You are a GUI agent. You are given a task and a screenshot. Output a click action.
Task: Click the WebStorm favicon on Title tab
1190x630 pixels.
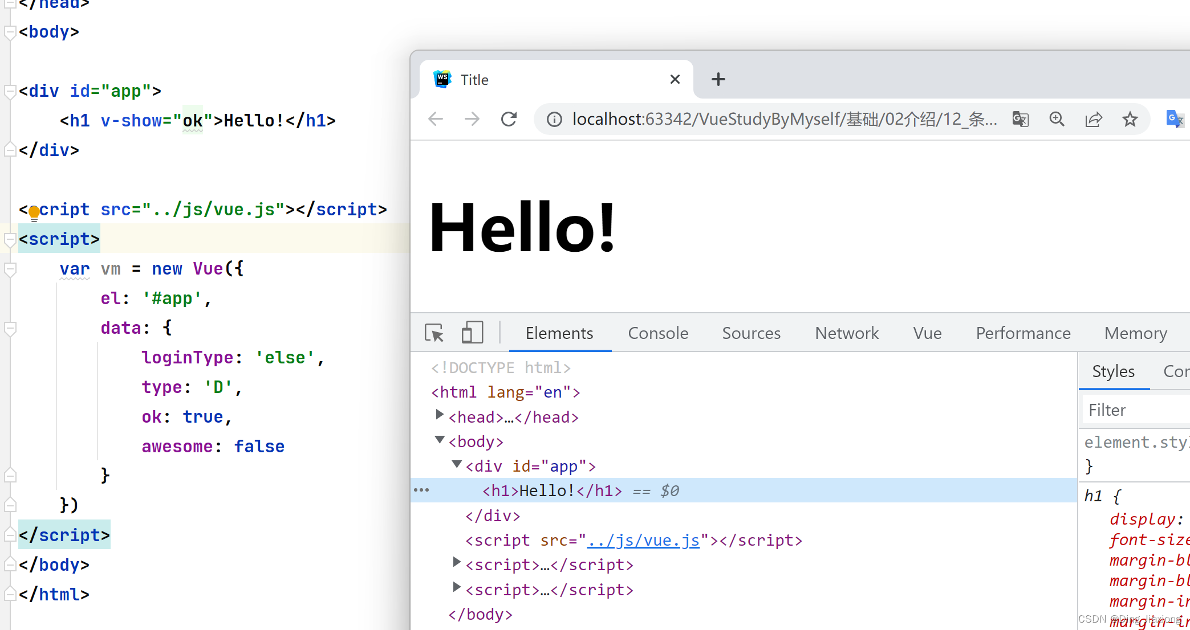[442, 79]
